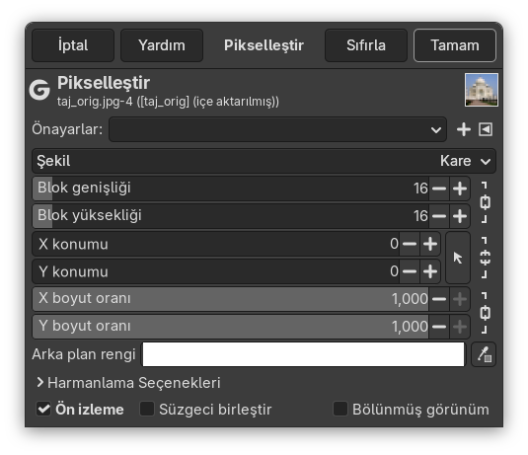Viewport: 528px width, 455px height.
Task: Decrease Y boyut oranı with minus
Action: [x=439, y=327]
